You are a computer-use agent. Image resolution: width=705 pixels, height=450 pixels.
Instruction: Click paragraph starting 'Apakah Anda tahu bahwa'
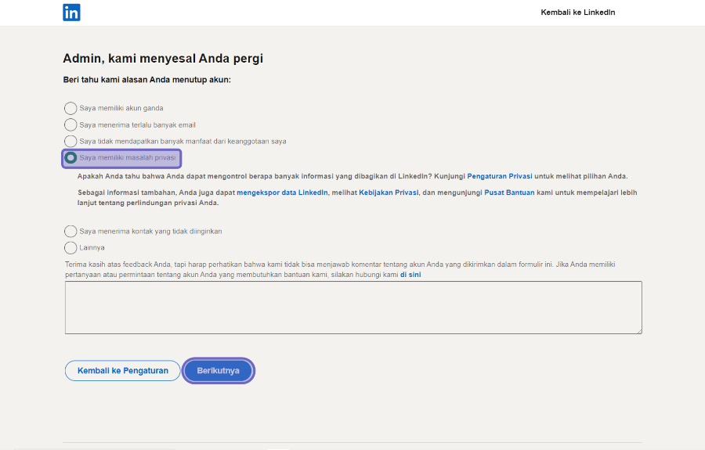pos(352,177)
